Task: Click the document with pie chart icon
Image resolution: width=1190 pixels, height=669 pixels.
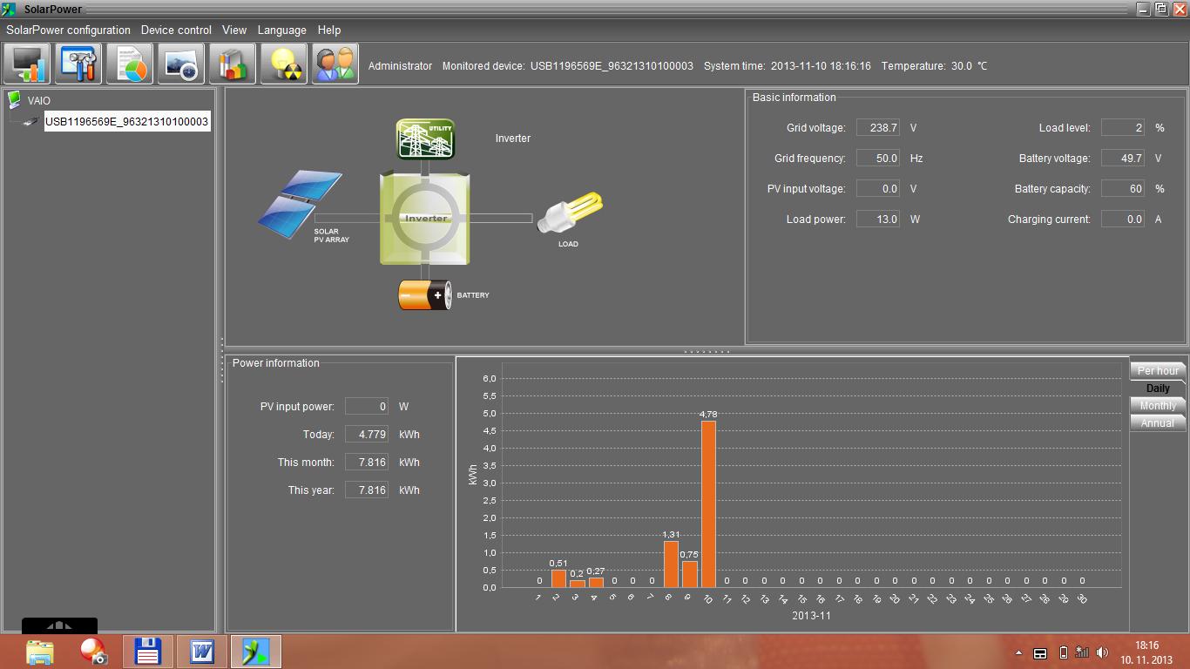Action: (x=130, y=65)
